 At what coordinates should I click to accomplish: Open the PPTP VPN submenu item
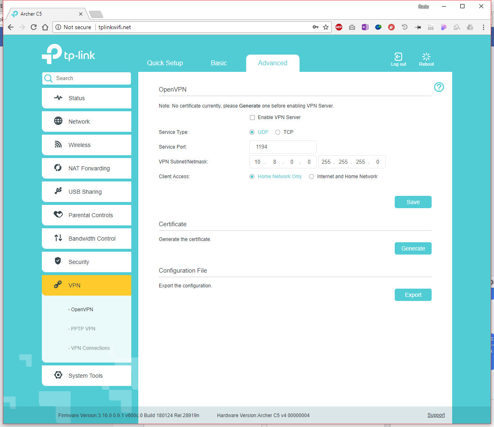[83, 329]
